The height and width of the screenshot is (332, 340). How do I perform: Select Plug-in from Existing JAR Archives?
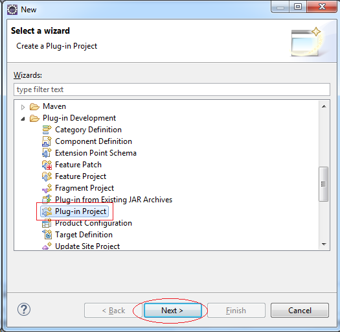pyautogui.click(x=113, y=200)
